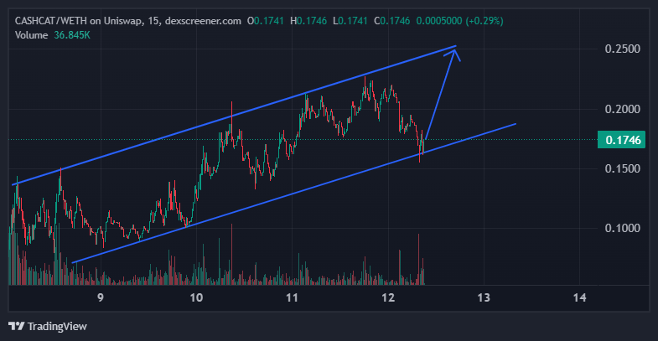The width and height of the screenshot is (658, 341).
Task: Click the Volume indicator label
Action: pyautogui.click(x=32, y=35)
